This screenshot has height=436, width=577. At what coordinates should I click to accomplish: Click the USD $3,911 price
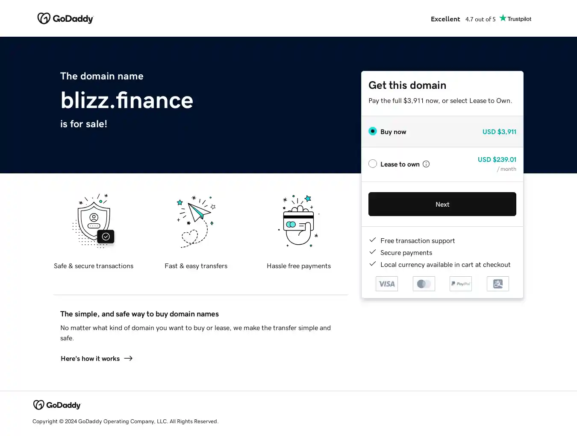tap(499, 132)
